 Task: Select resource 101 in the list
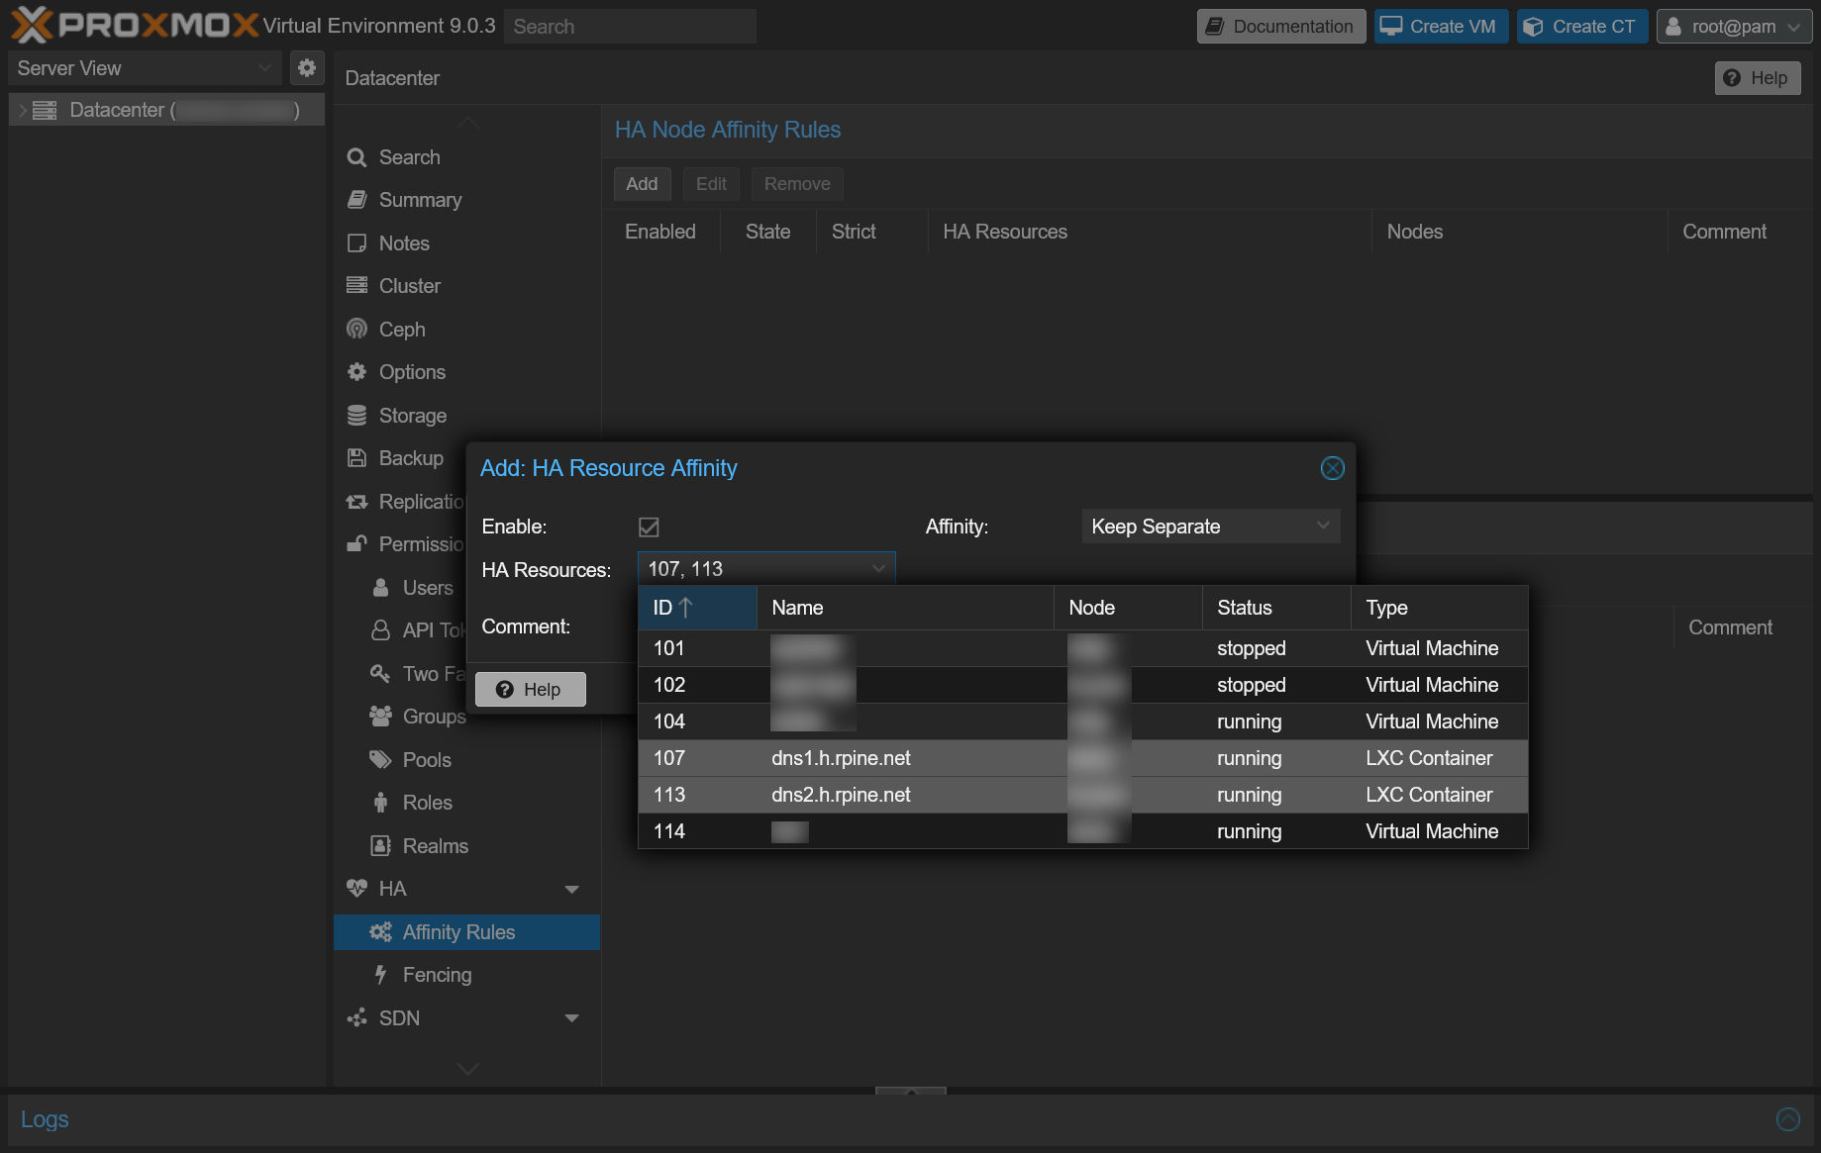point(1083,648)
